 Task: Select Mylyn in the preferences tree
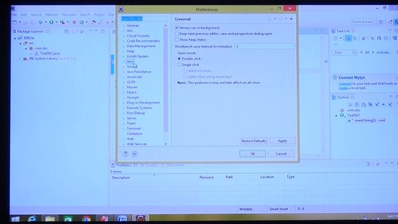click(131, 92)
